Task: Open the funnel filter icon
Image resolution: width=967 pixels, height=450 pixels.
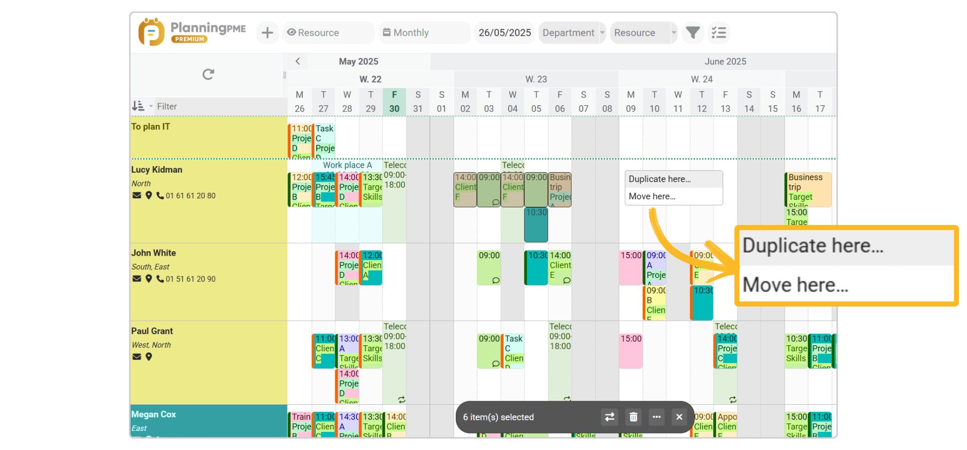Action: pyautogui.click(x=693, y=33)
